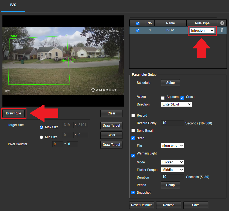Screen dimensions: 229x211
Task: Disable the Warning Light checkbox
Action: (133, 156)
